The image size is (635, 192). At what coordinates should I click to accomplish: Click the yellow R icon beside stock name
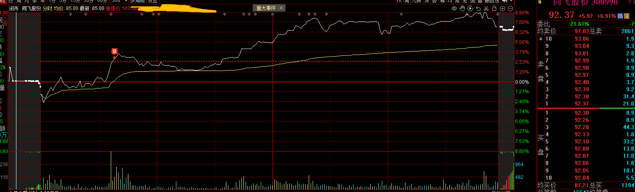click(x=540, y=2)
